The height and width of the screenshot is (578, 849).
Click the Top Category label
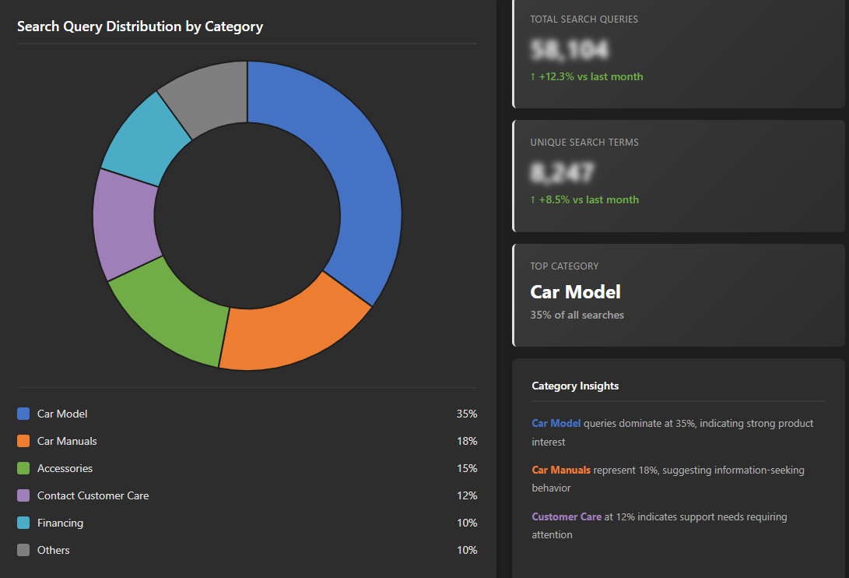click(x=564, y=266)
